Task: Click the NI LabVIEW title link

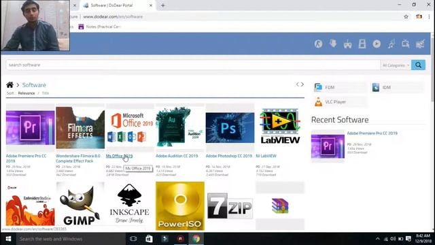Action: click(266, 156)
